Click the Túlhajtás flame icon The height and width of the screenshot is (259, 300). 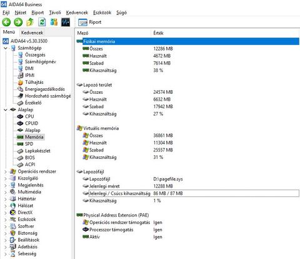[x=20, y=83]
